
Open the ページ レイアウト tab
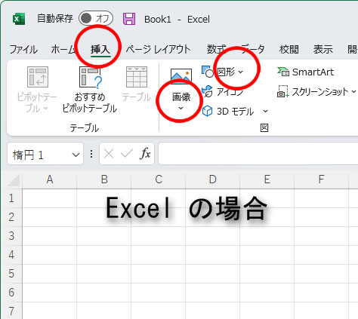pos(158,49)
